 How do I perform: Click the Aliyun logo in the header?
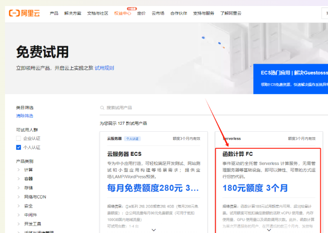pyautogui.click(x=24, y=13)
